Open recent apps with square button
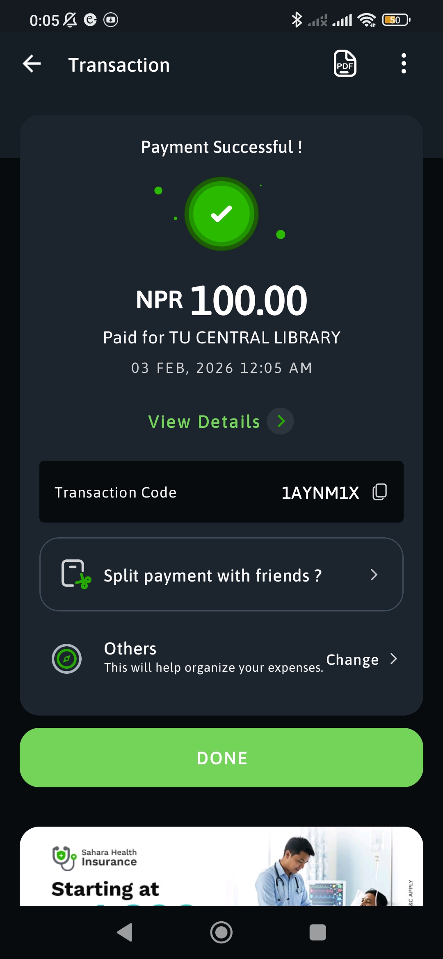 317,932
